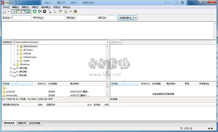
Task: Click the local site path C:\Users\Administrator\
Action: point(26,42)
